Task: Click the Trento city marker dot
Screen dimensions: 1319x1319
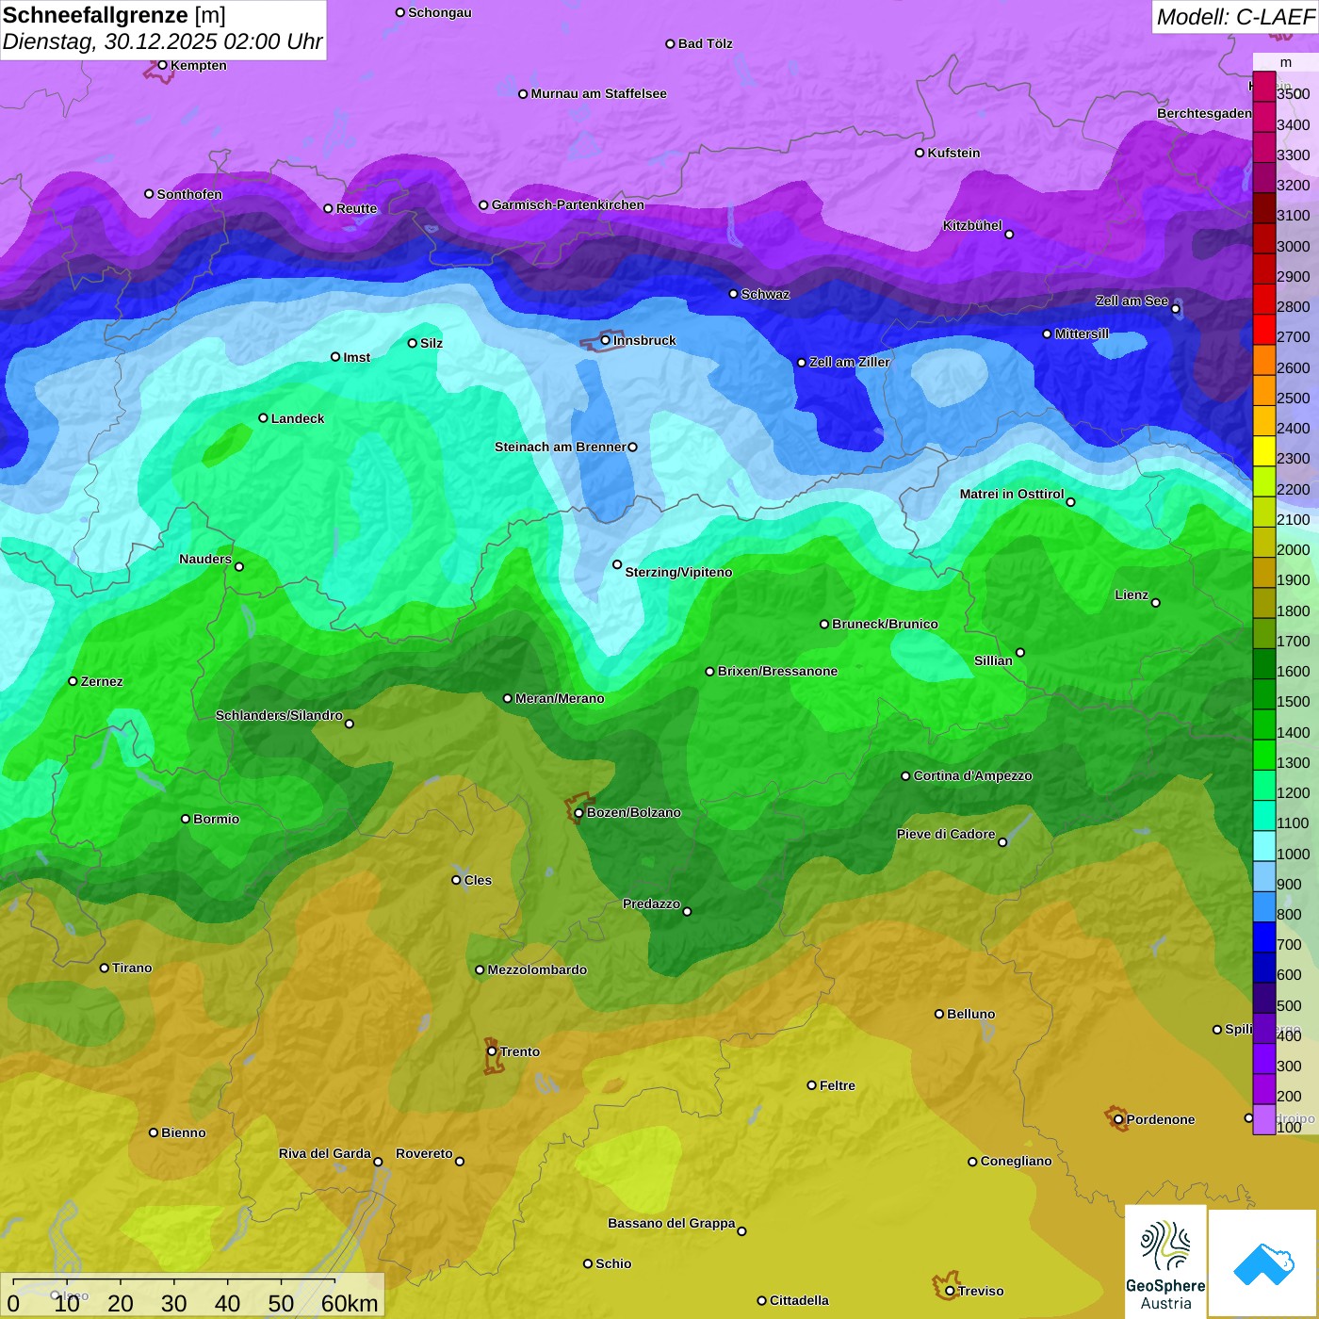Action: coord(492,1051)
